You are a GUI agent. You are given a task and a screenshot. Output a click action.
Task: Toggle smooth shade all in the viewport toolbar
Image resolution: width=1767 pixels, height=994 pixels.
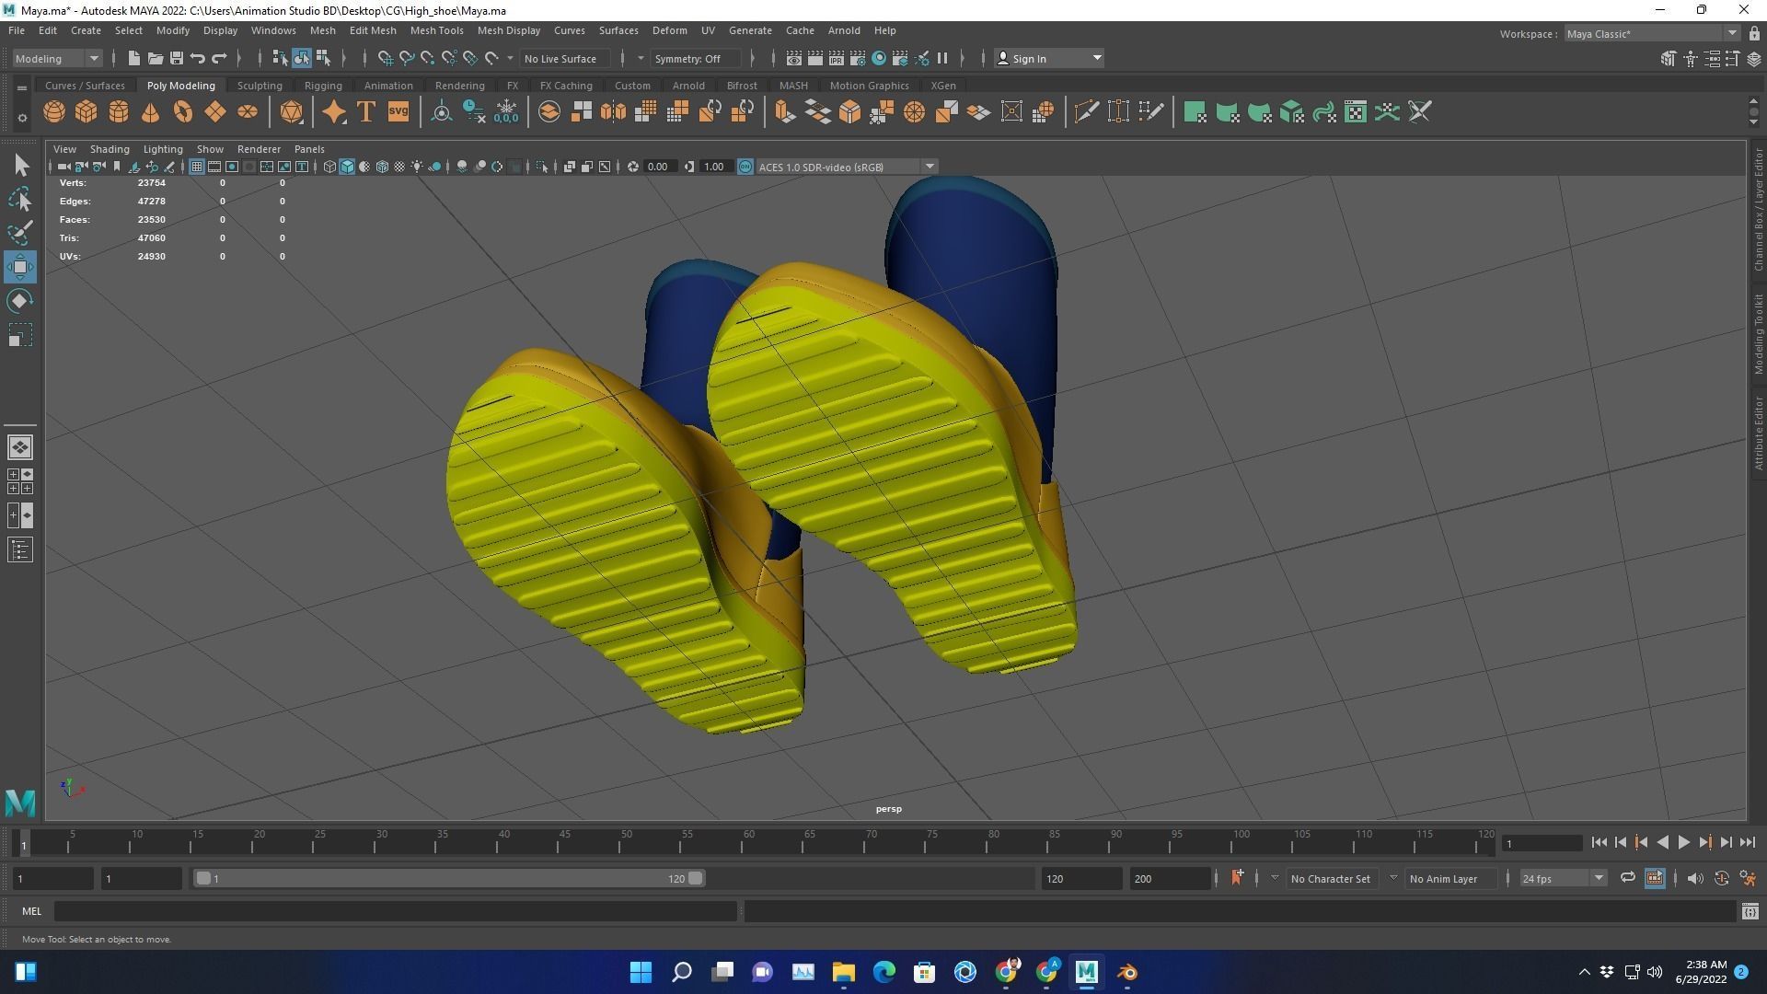coord(347,167)
